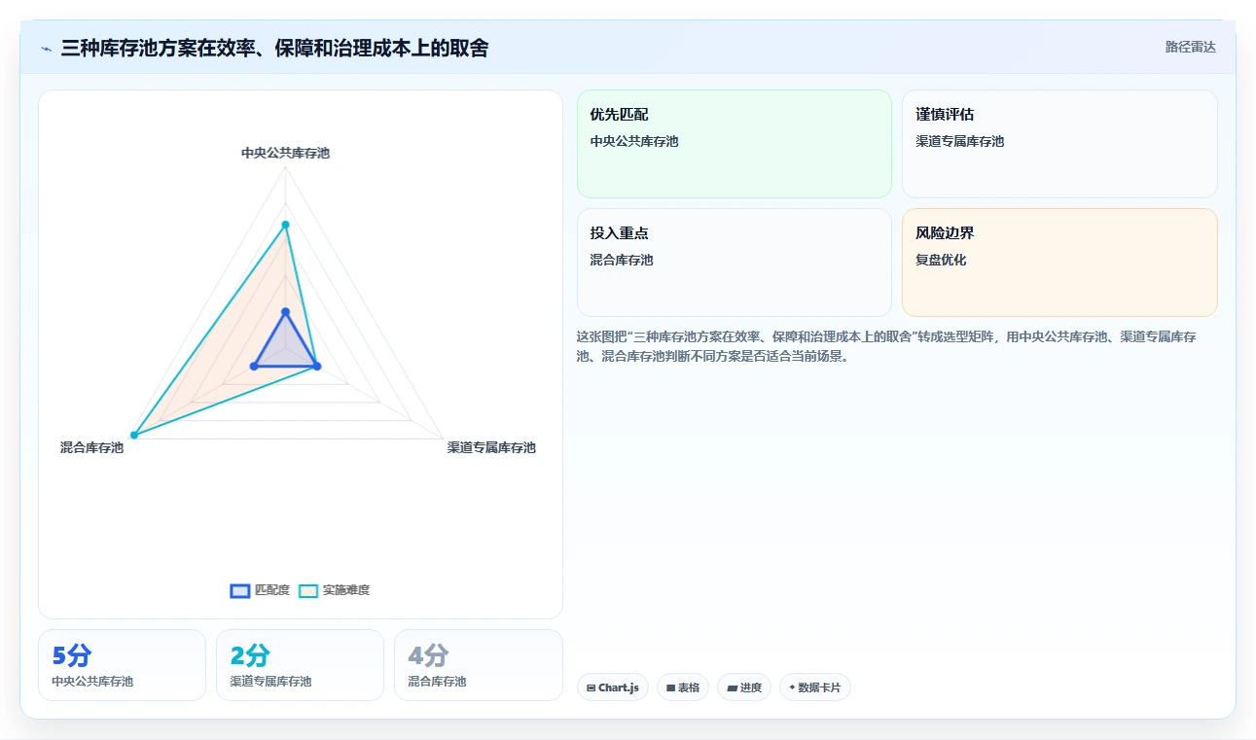Viewport: 1256px width, 740px height.
Task: Click the Chart.js tag chip
Action: pos(613,687)
